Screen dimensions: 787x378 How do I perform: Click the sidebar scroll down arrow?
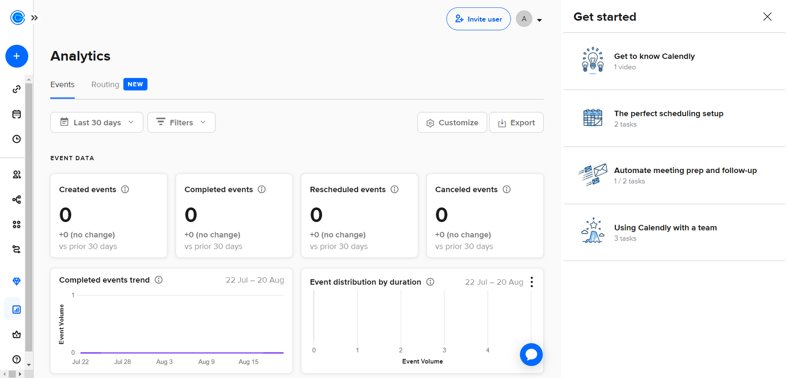pyautogui.click(x=29, y=365)
